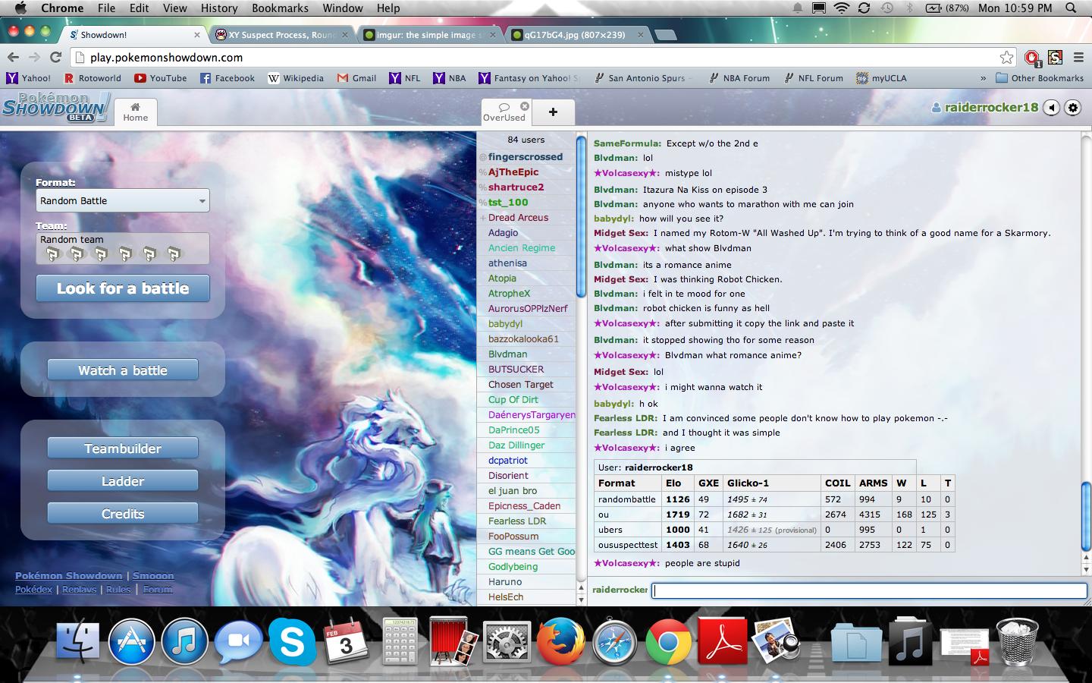The height and width of the screenshot is (683, 1092).
Task: Click the YouTube bookmark icon
Action: pyautogui.click(x=140, y=78)
